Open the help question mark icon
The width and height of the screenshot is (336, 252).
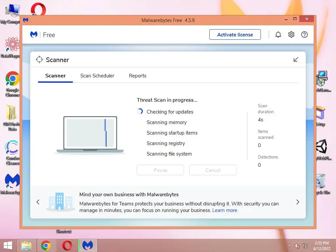point(304,34)
